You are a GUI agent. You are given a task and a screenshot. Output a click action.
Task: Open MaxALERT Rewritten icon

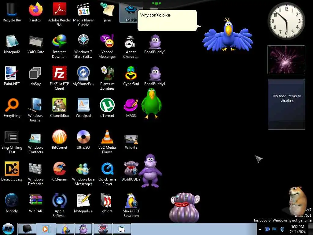[131, 205]
